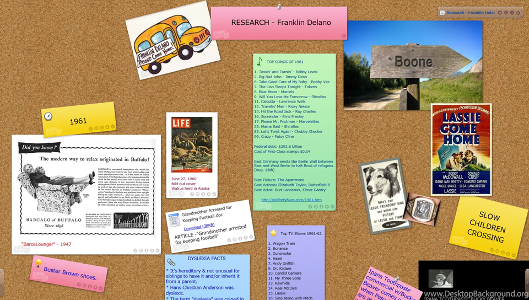The width and height of the screenshot is (529, 300).
Task: Click 'Tossin' and Turnin' - Bobby Lewis' line
Action: pyautogui.click(x=286, y=72)
